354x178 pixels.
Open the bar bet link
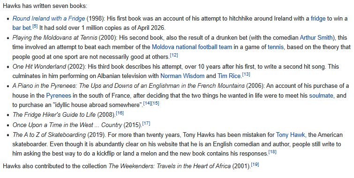tap(22, 28)
